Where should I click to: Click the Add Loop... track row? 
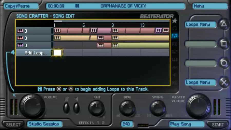pos(93,53)
